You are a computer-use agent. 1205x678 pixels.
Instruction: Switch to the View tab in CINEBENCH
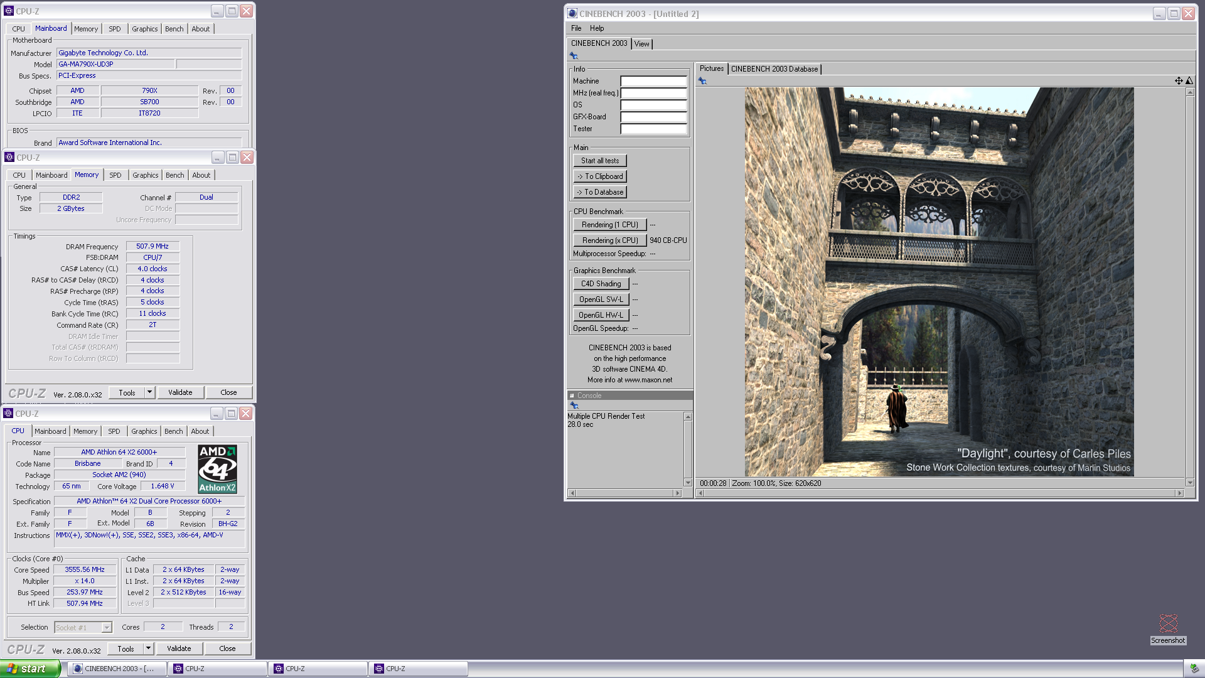click(x=641, y=44)
